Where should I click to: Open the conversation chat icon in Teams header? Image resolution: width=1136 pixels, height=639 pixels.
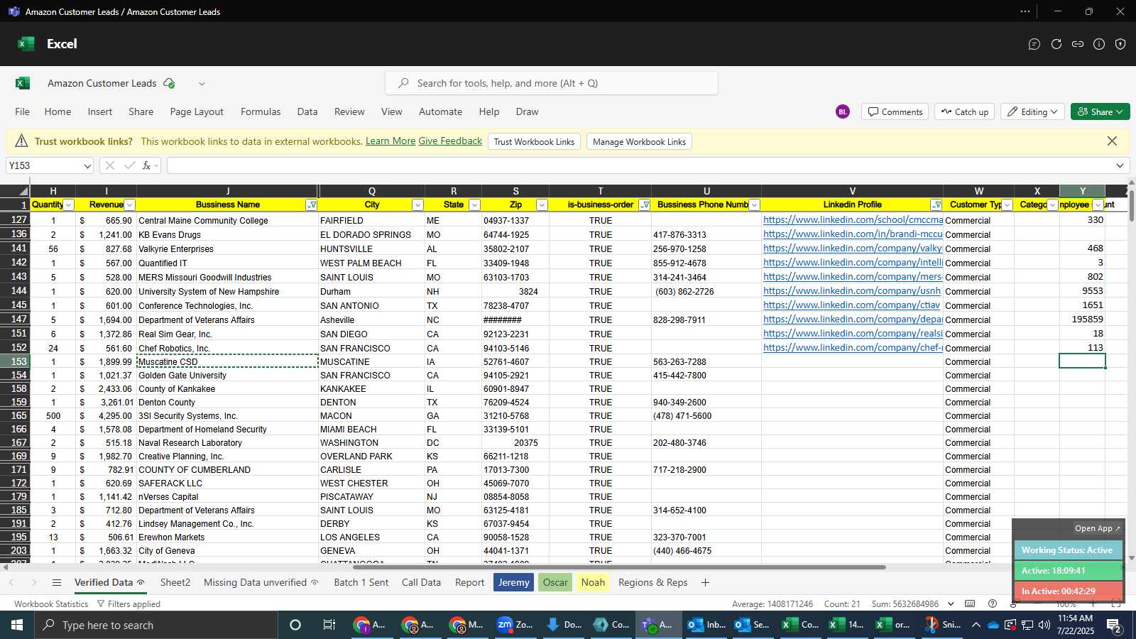pyautogui.click(x=1034, y=44)
